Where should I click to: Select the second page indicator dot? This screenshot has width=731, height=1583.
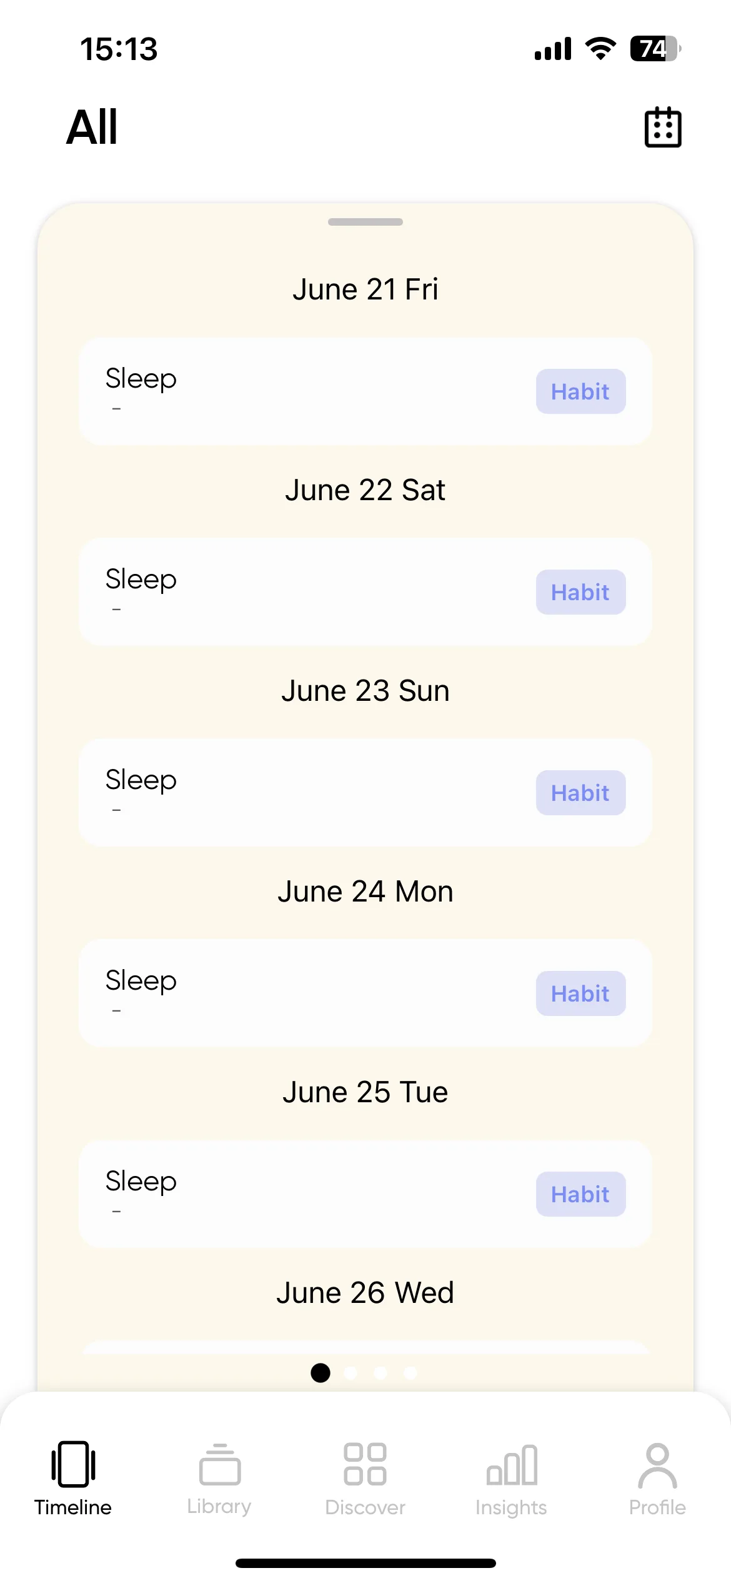coord(351,1373)
